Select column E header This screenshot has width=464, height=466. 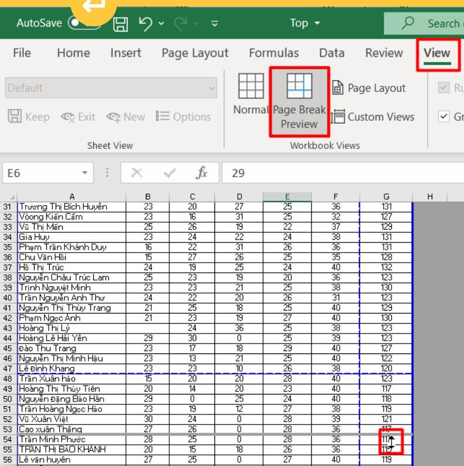coord(287,198)
